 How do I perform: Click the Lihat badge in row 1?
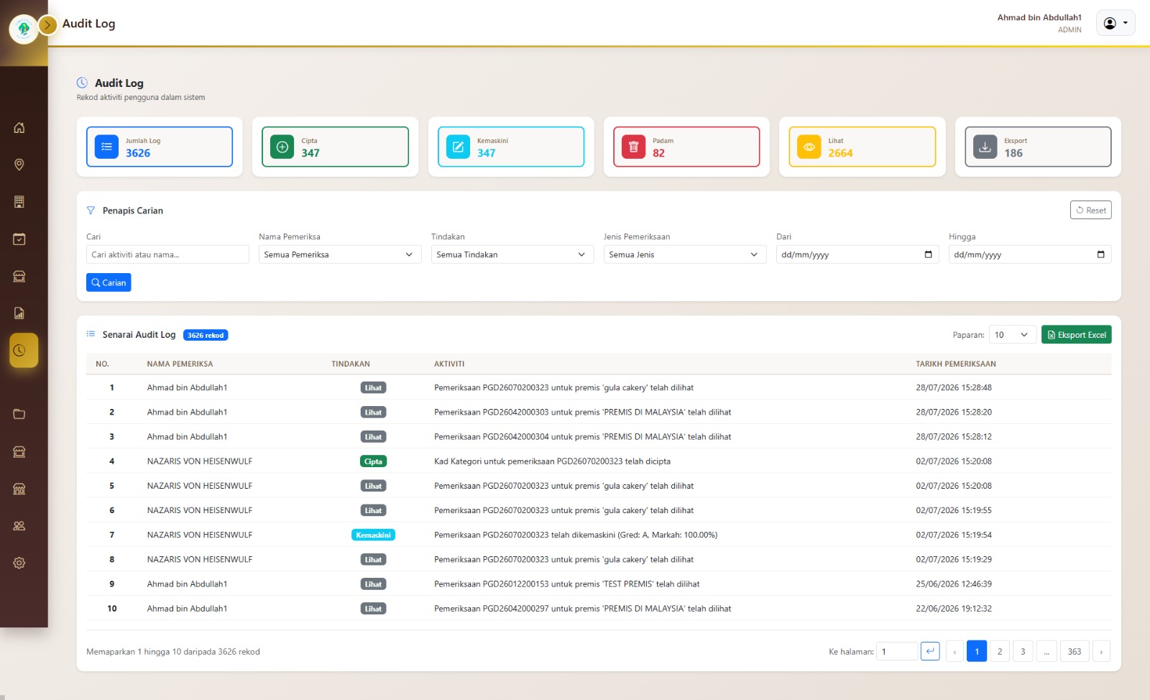coord(373,387)
